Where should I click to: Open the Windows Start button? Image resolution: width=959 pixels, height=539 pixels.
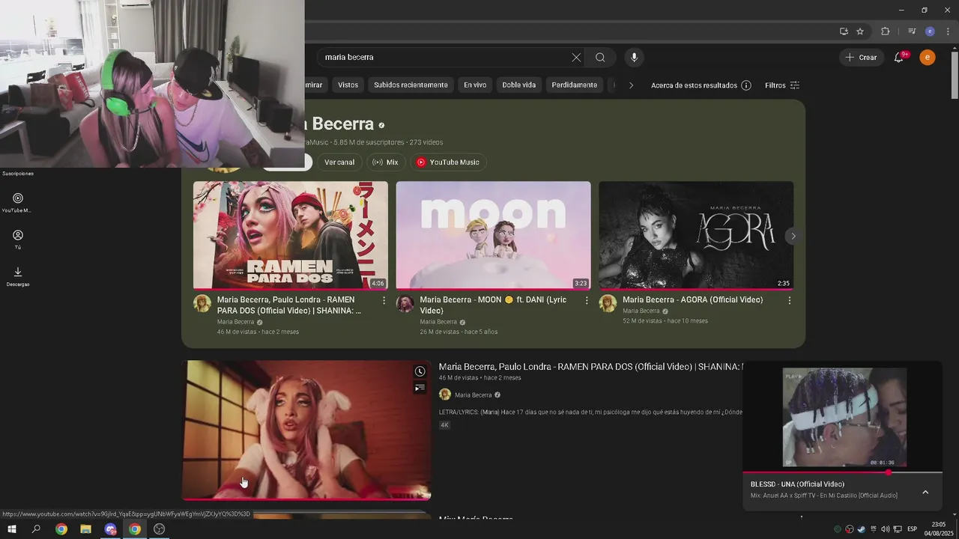11,529
